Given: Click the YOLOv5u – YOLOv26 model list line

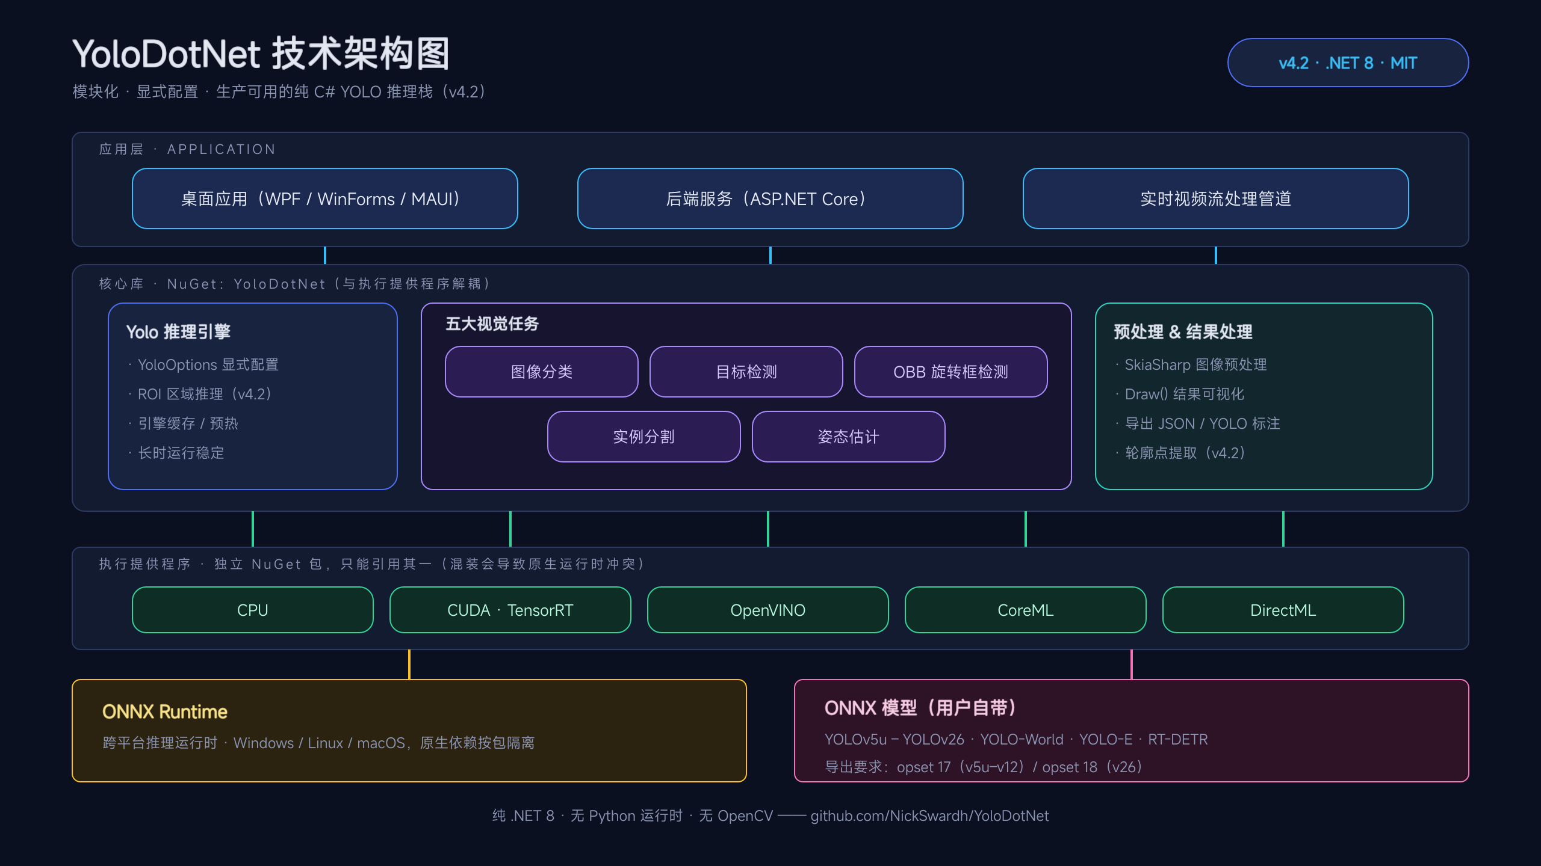Looking at the screenshot, I should click(1016, 739).
